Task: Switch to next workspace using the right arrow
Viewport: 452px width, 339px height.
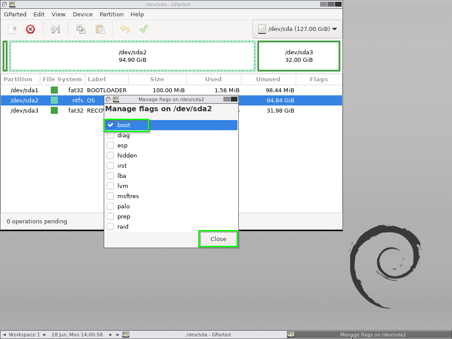Action: [45, 335]
